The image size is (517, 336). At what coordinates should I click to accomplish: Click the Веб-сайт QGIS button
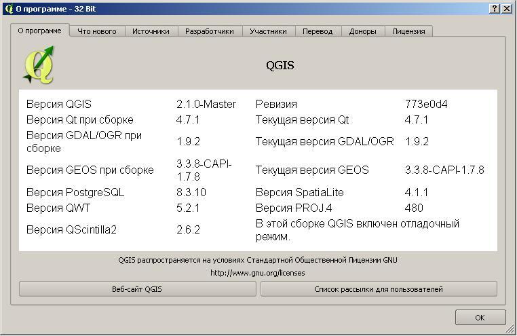point(137,289)
